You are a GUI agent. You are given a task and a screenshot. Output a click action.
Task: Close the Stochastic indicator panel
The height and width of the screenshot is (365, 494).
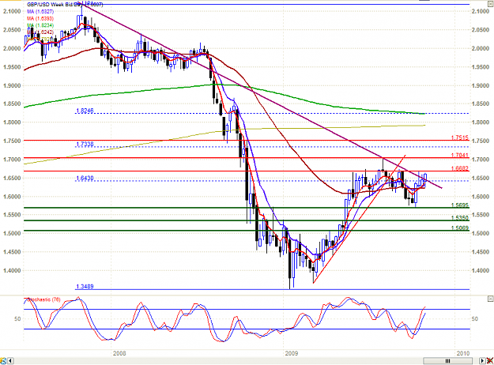coord(490,299)
